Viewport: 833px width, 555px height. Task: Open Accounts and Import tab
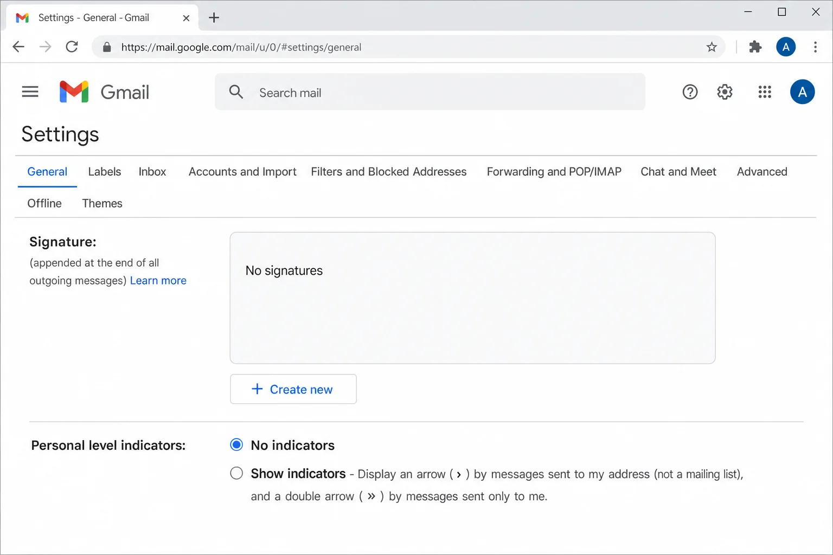pyautogui.click(x=242, y=172)
